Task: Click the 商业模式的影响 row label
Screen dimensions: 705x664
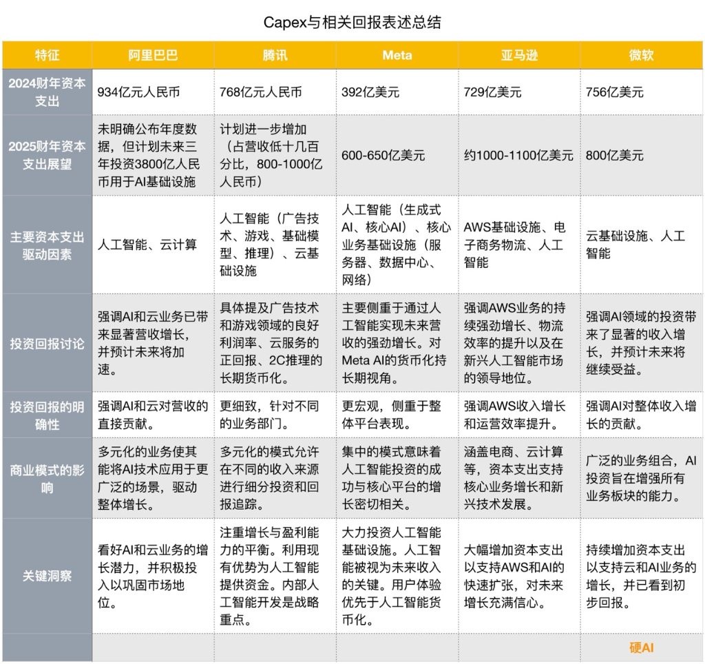Action: pyautogui.click(x=48, y=478)
